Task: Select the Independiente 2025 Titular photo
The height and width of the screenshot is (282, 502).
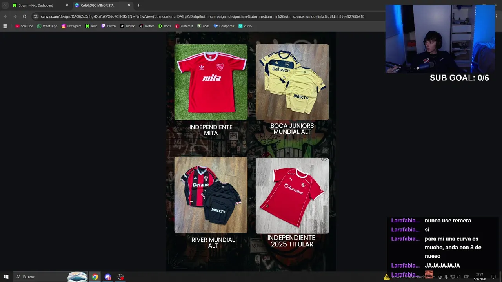Action: (292, 195)
